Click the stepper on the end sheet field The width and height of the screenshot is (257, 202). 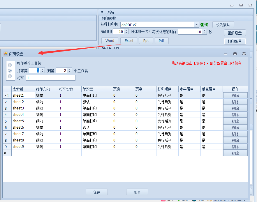(x=69, y=70)
